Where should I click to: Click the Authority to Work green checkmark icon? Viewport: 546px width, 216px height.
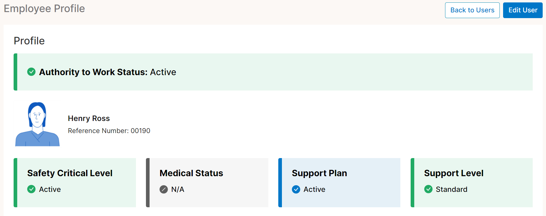point(31,72)
